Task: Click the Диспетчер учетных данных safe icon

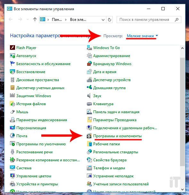Action: pyautogui.click(x=12, y=88)
